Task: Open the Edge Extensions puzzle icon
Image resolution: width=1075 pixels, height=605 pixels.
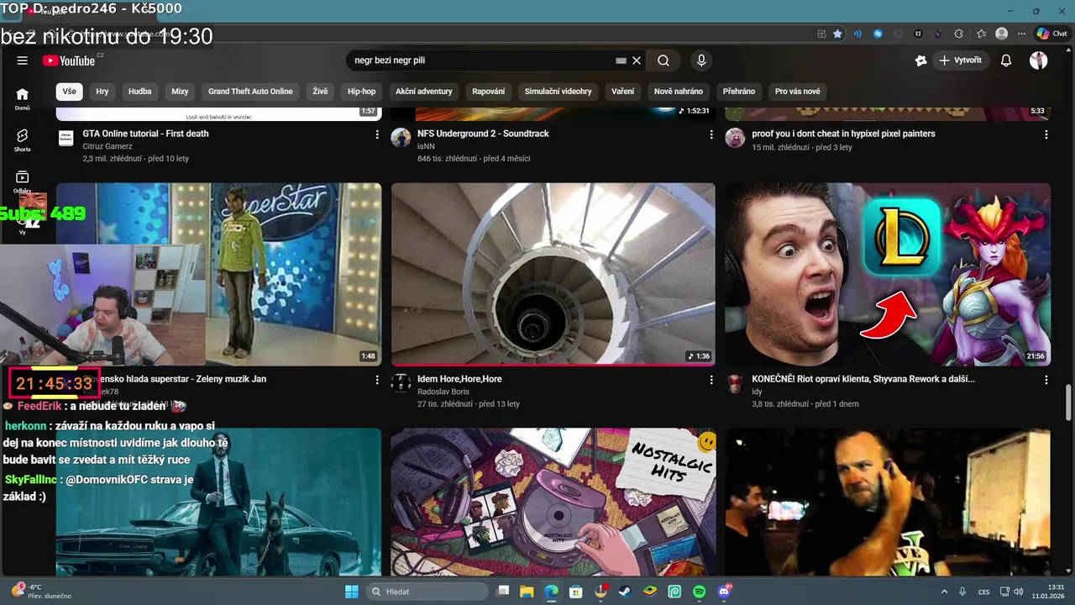Action: (x=959, y=34)
